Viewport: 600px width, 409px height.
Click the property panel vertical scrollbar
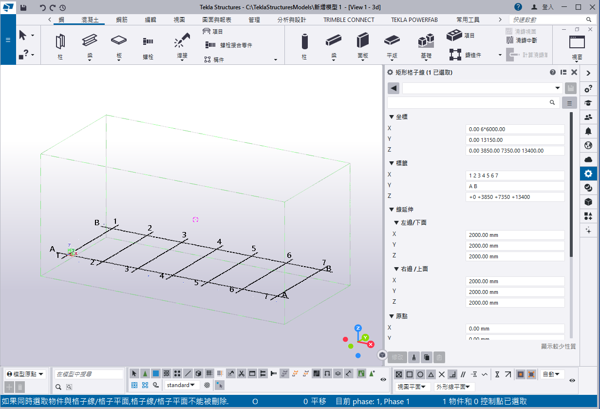[x=571, y=185]
